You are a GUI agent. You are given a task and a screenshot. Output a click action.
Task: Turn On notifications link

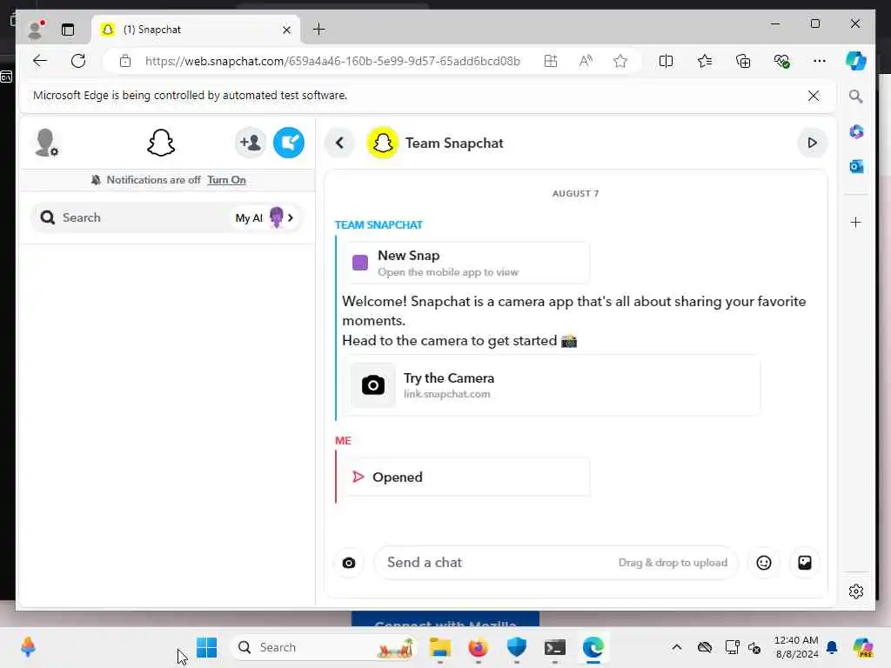[x=226, y=180]
